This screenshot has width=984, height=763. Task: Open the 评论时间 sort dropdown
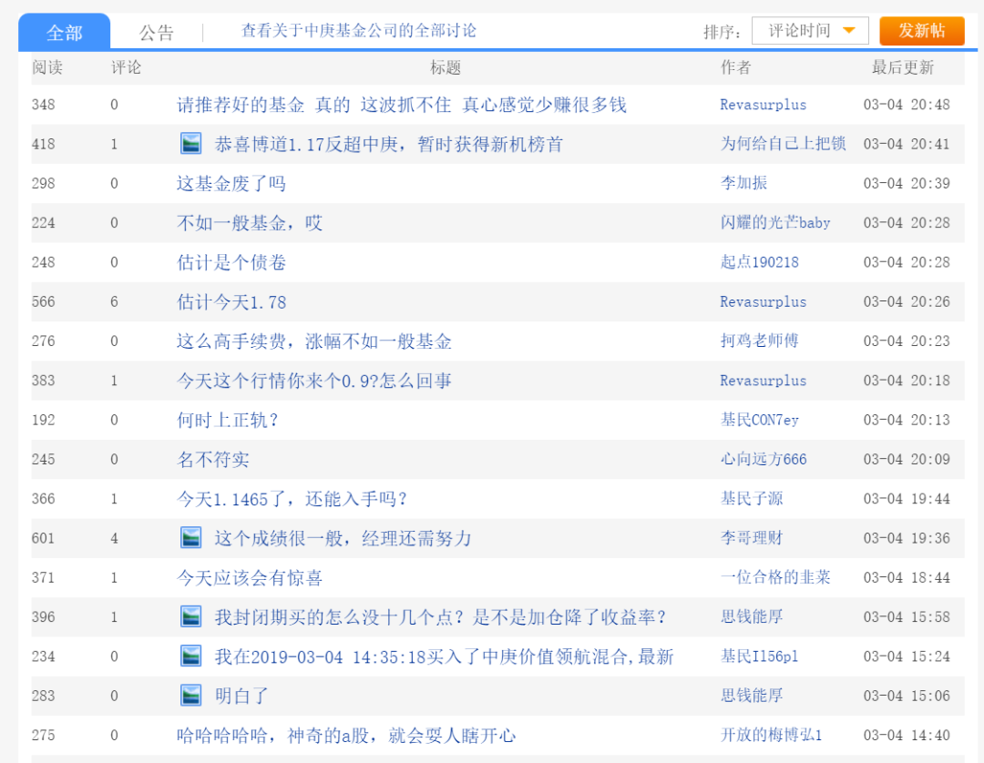tap(810, 31)
